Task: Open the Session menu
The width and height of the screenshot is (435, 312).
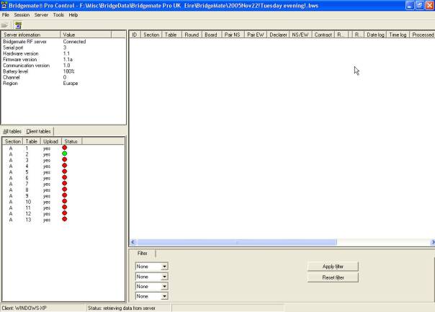Action: pyautogui.click(x=22, y=14)
